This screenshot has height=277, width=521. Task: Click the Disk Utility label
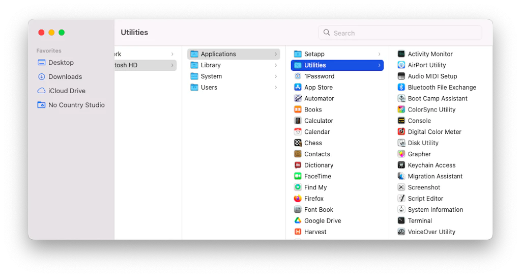423,143
